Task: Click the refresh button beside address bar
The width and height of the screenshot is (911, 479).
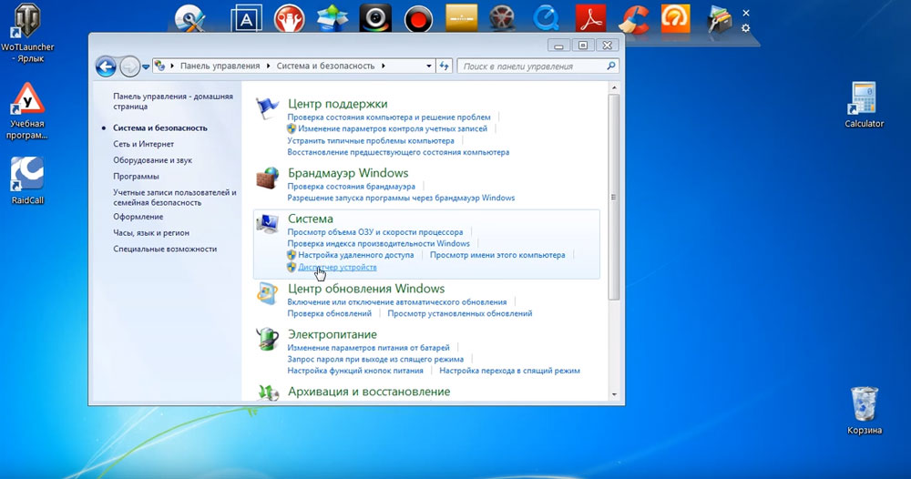Action: (445, 66)
